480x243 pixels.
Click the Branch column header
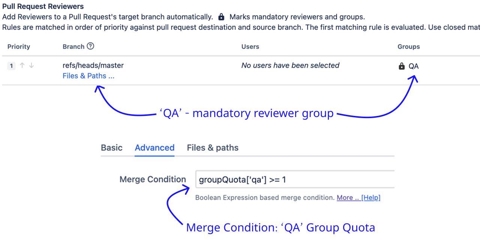(x=73, y=47)
